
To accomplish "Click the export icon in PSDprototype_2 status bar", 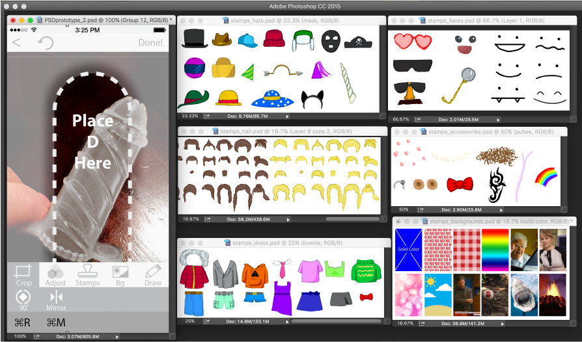I will click(x=36, y=336).
